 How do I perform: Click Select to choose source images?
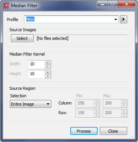(22, 38)
